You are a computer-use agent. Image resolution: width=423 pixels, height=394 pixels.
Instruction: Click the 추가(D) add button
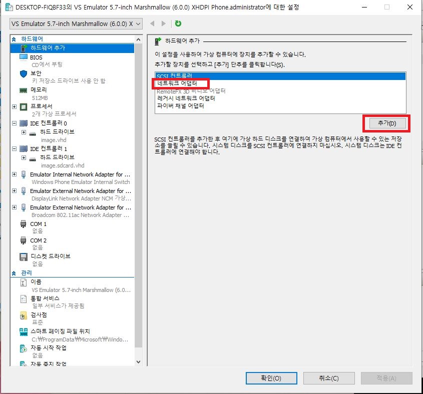pyautogui.click(x=387, y=123)
